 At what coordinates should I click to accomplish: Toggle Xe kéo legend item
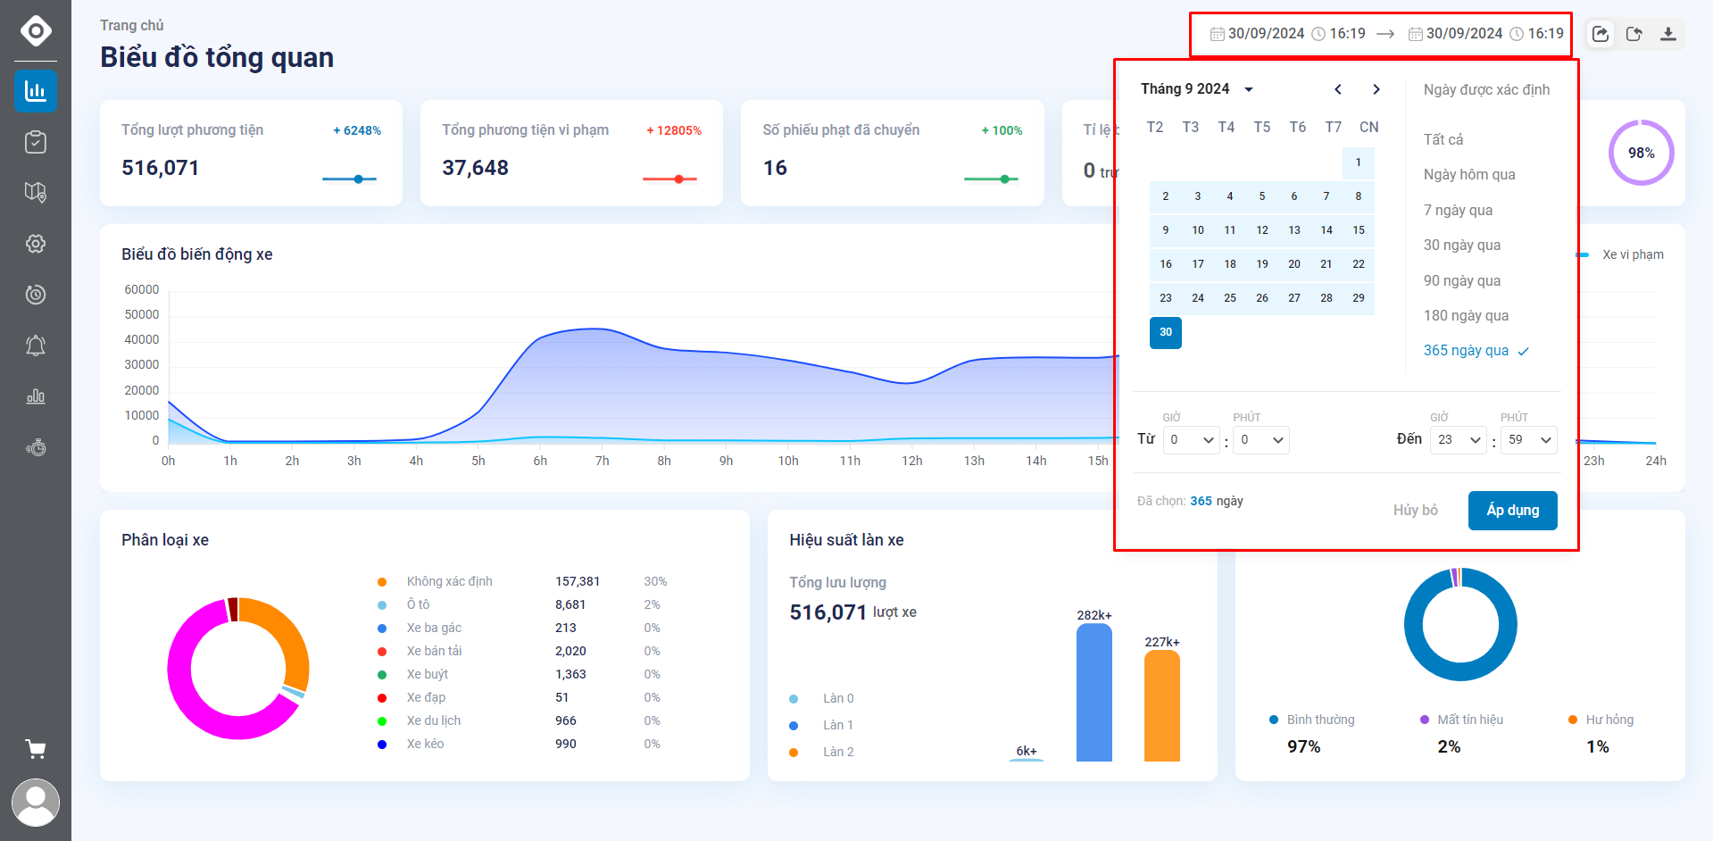tap(425, 744)
